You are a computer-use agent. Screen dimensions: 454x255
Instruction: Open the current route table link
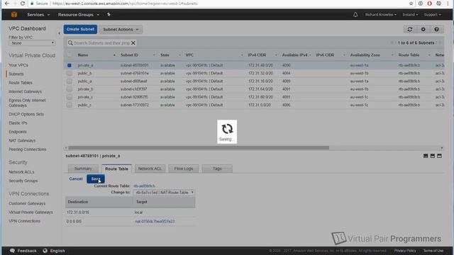pyautogui.click(x=144, y=186)
